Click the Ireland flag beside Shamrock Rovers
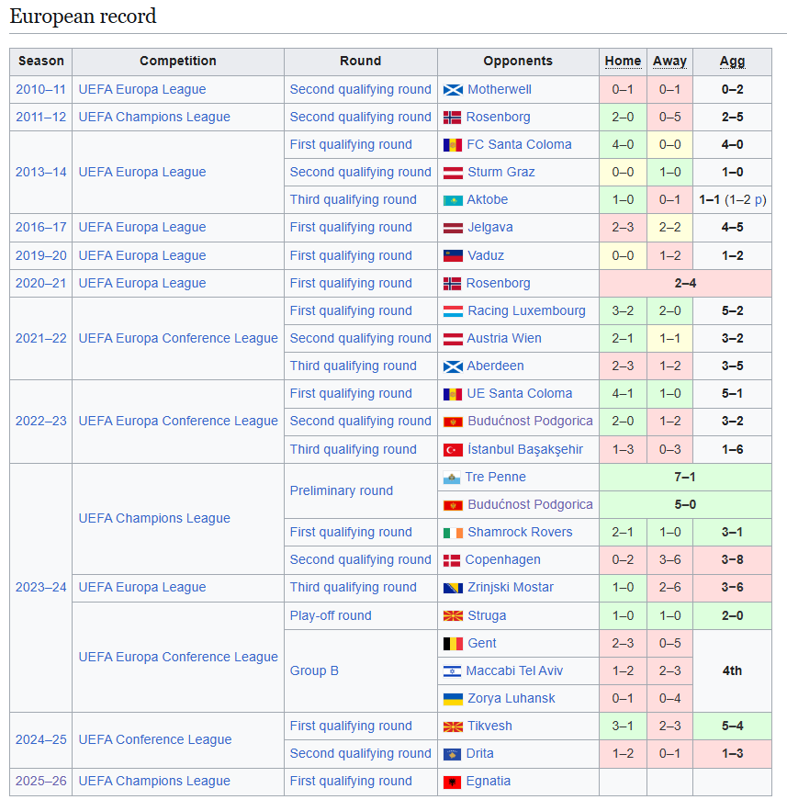Image resolution: width=787 pixels, height=811 pixels. 453,533
